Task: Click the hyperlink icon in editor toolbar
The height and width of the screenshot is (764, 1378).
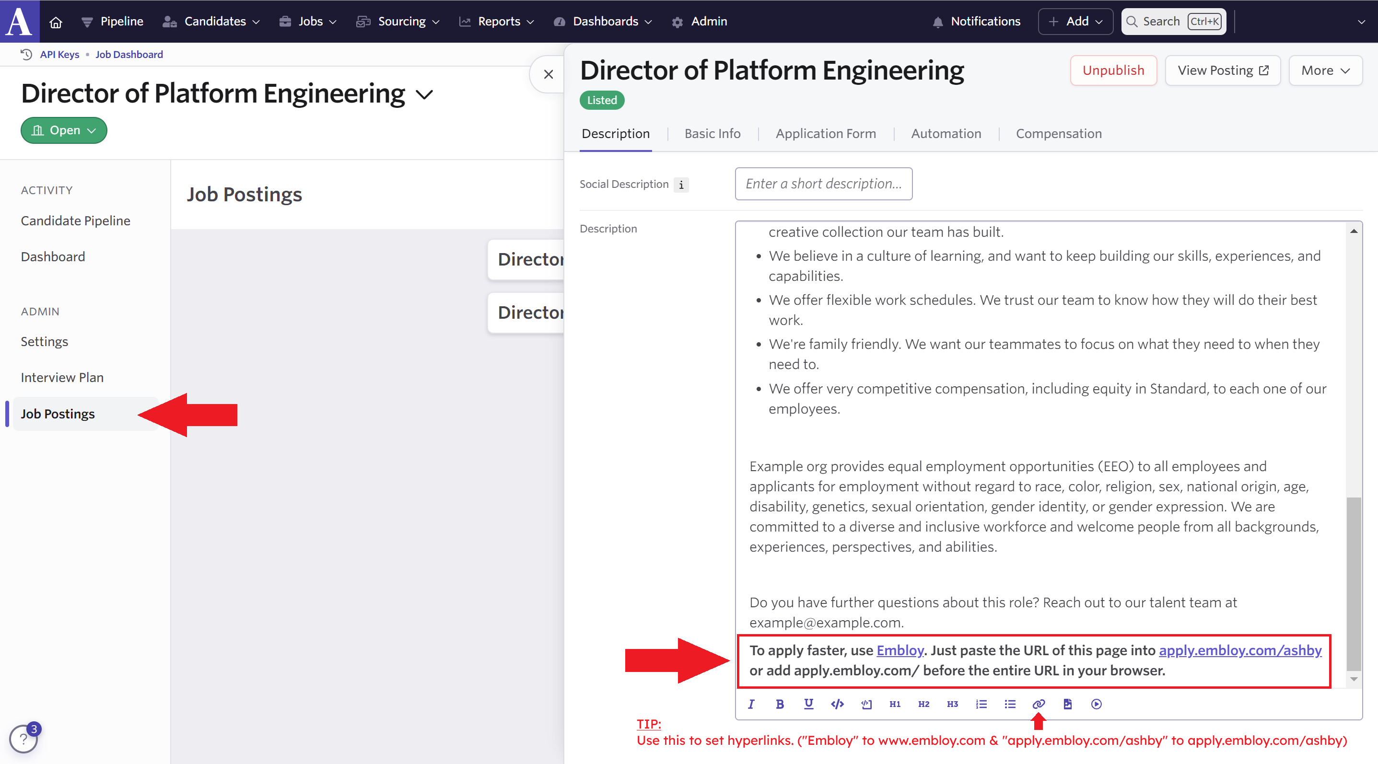Action: click(x=1039, y=704)
